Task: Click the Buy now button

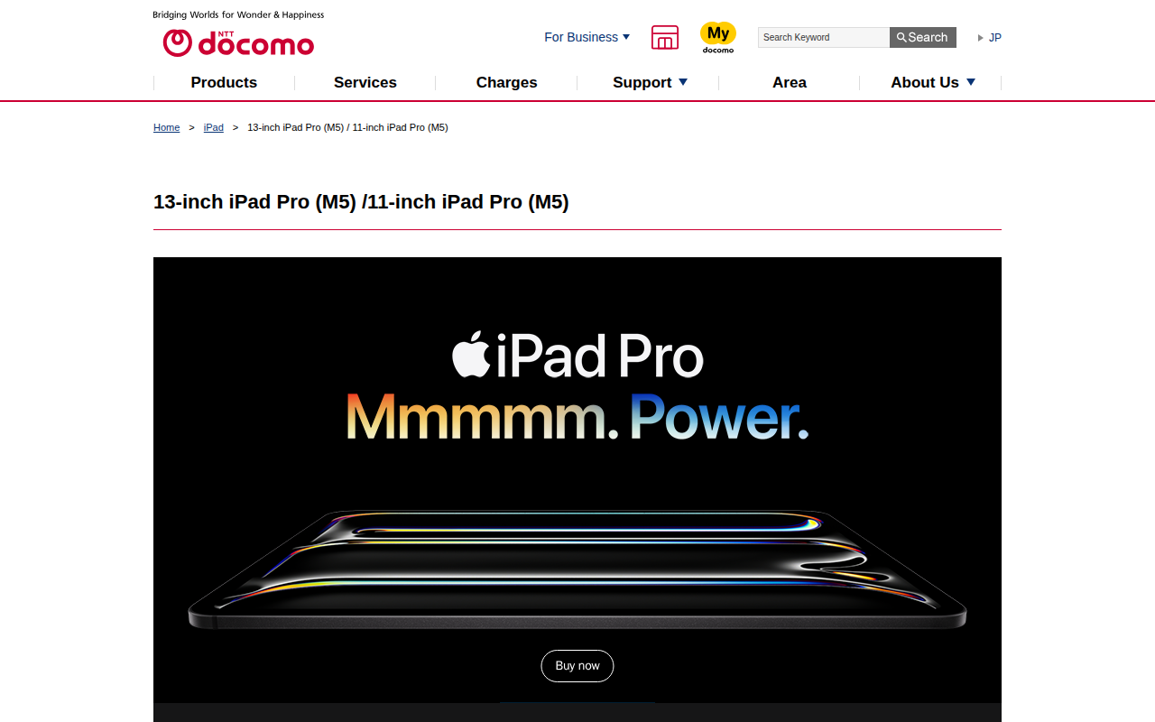Action: [577, 666]
